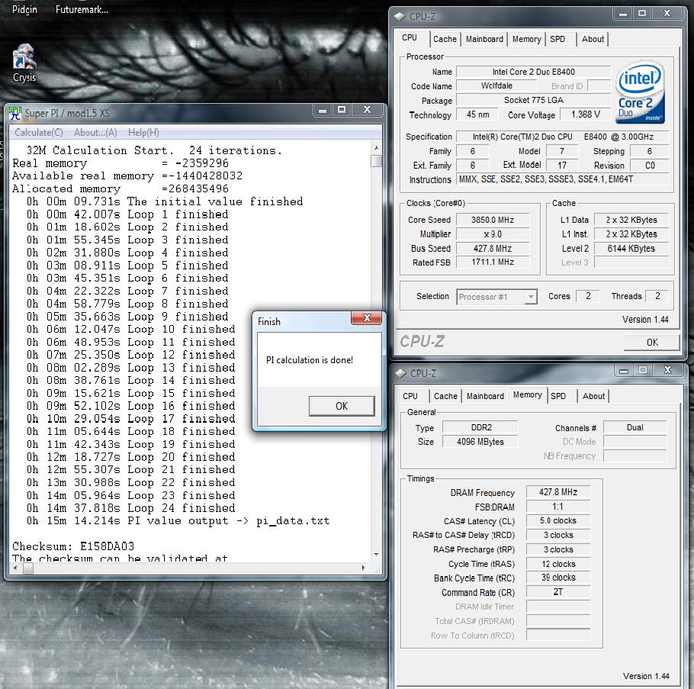Click the CAS# Latency value 5.0 clocks
Viewport: 694px width, 689px height.
point(558,520)
